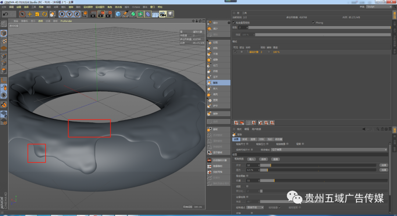Add a camera object
Viewport: 397px width, 216px height.
tap(163, 14)
